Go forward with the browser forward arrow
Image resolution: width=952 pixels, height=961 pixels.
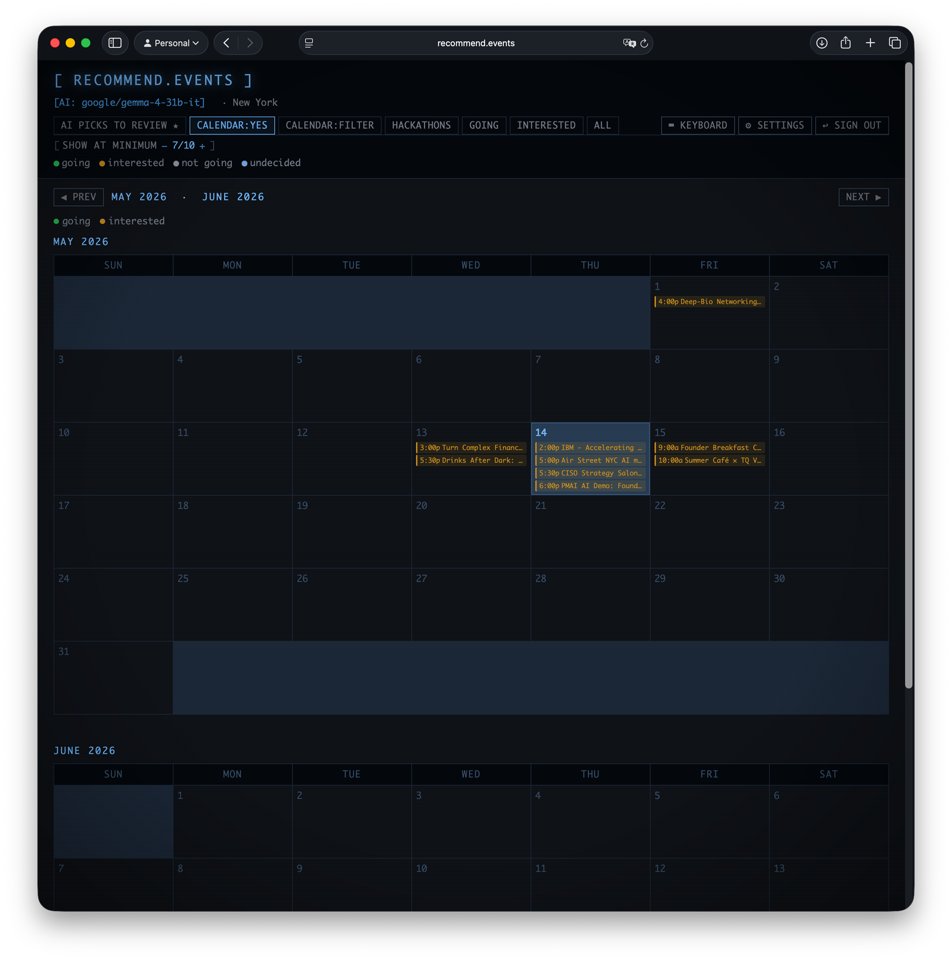[250, 43]
